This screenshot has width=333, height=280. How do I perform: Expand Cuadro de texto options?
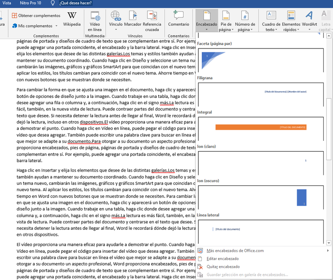[271, 21]
